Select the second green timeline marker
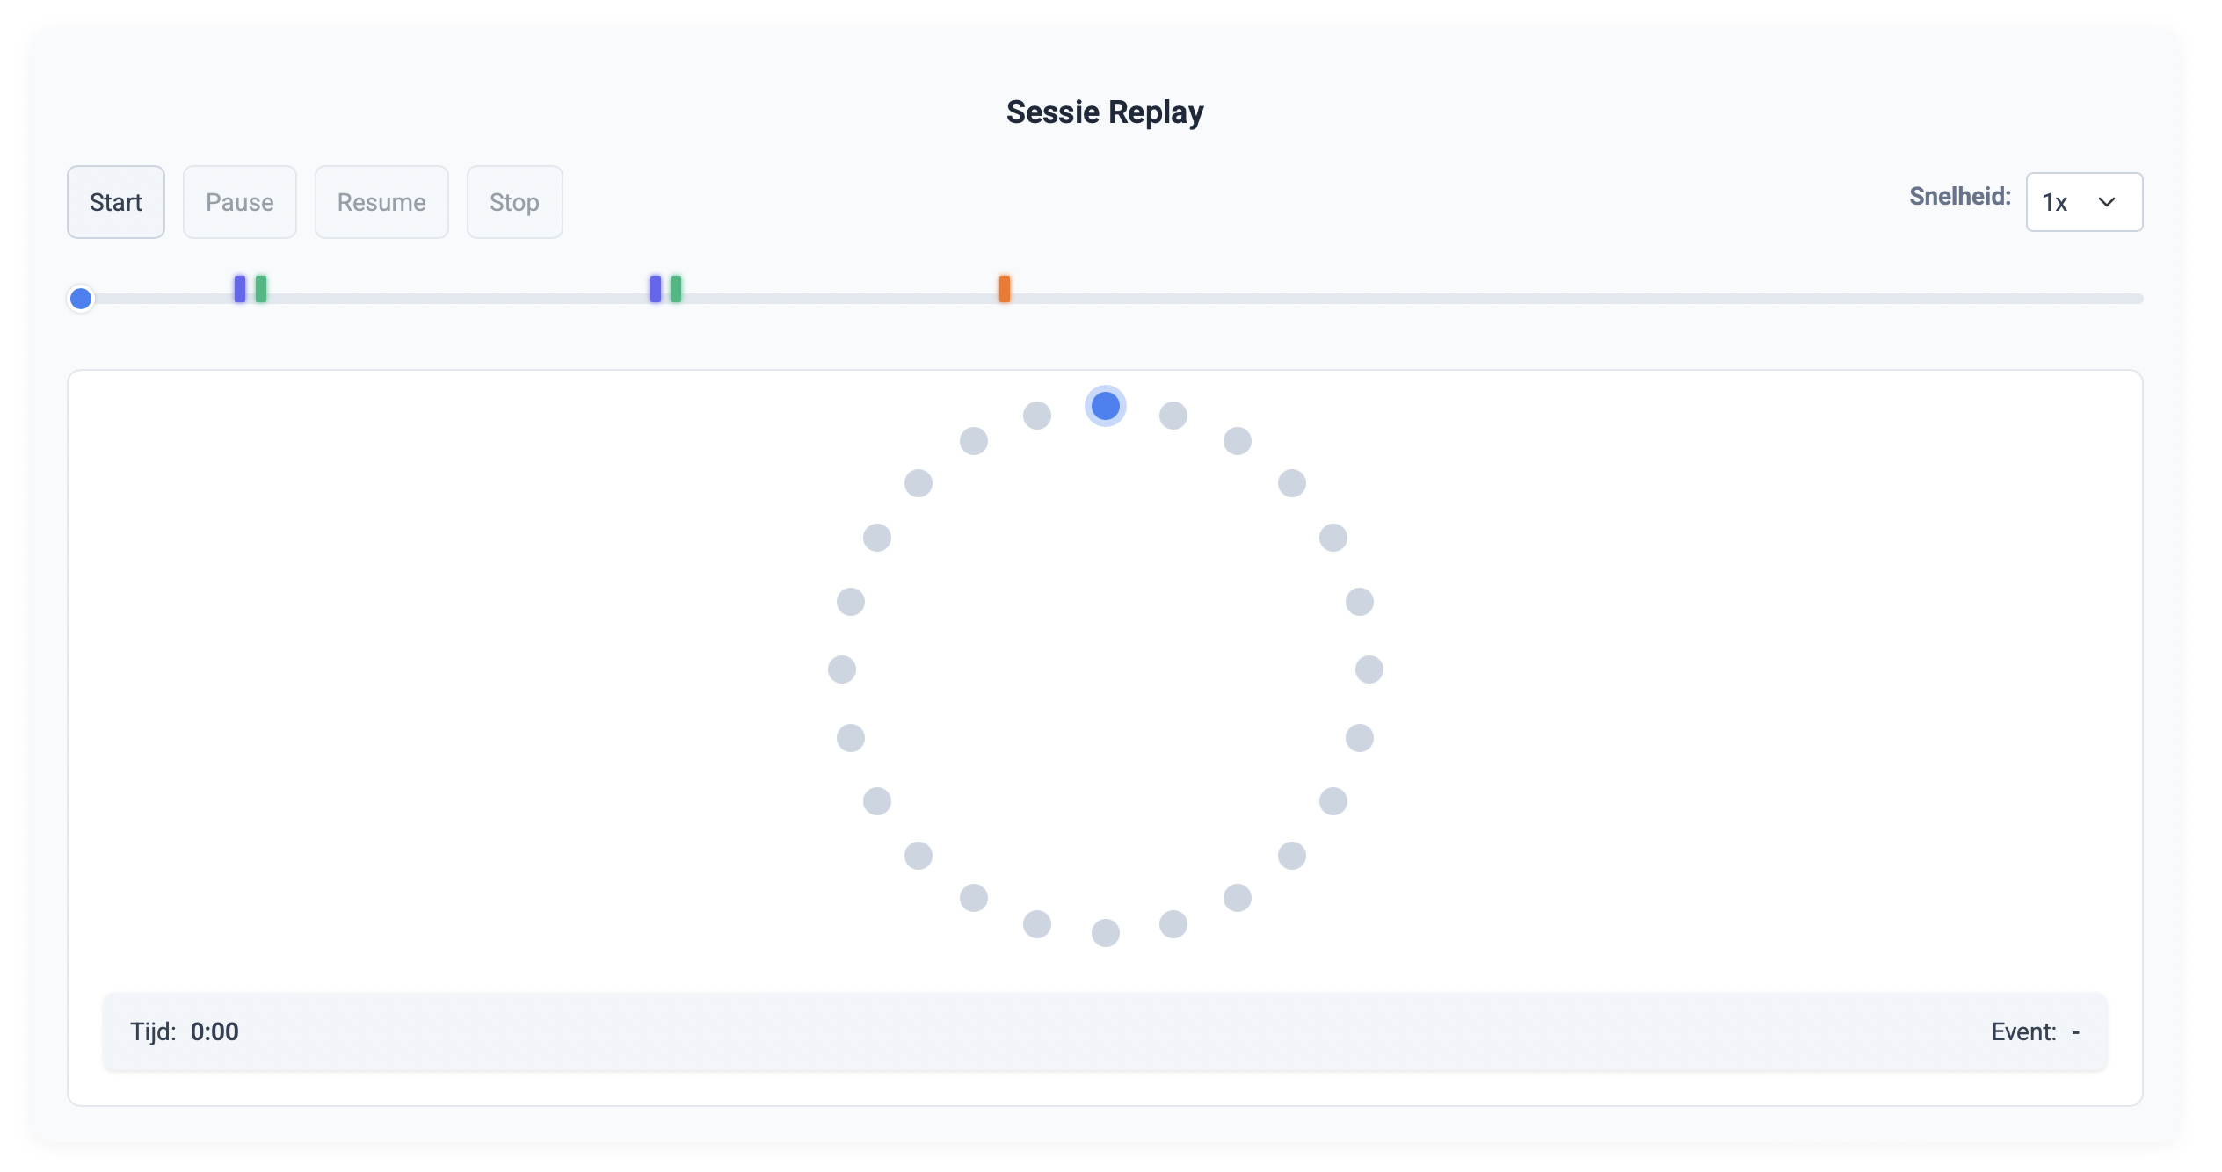The height and width of the screenshot is (1172, 2222). coord(676,289)
